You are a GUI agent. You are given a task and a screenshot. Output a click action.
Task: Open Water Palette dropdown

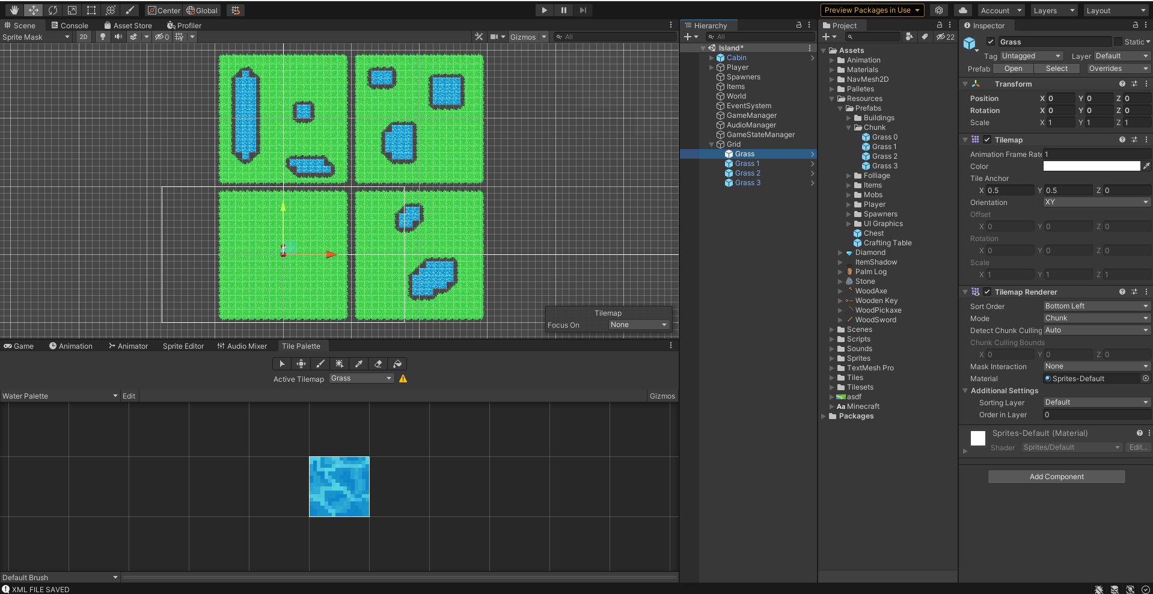[60, 396]
